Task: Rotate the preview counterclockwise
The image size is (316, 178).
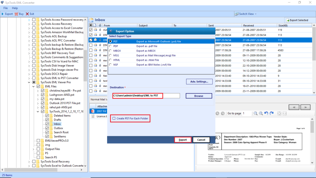Action: [266, 113]
